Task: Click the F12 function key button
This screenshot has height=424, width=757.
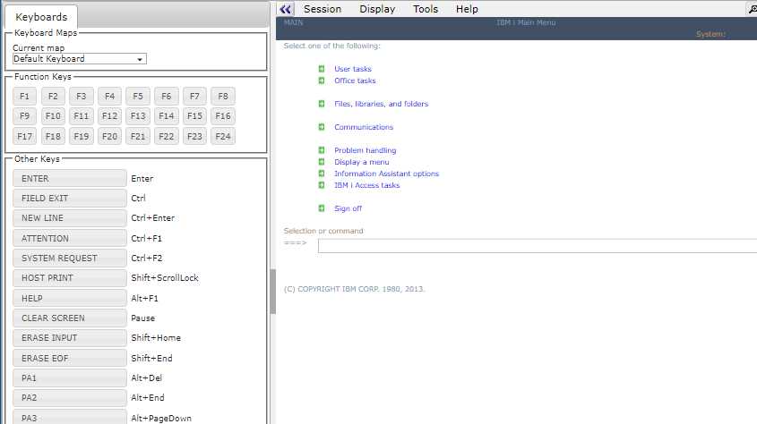Action: 109,116
